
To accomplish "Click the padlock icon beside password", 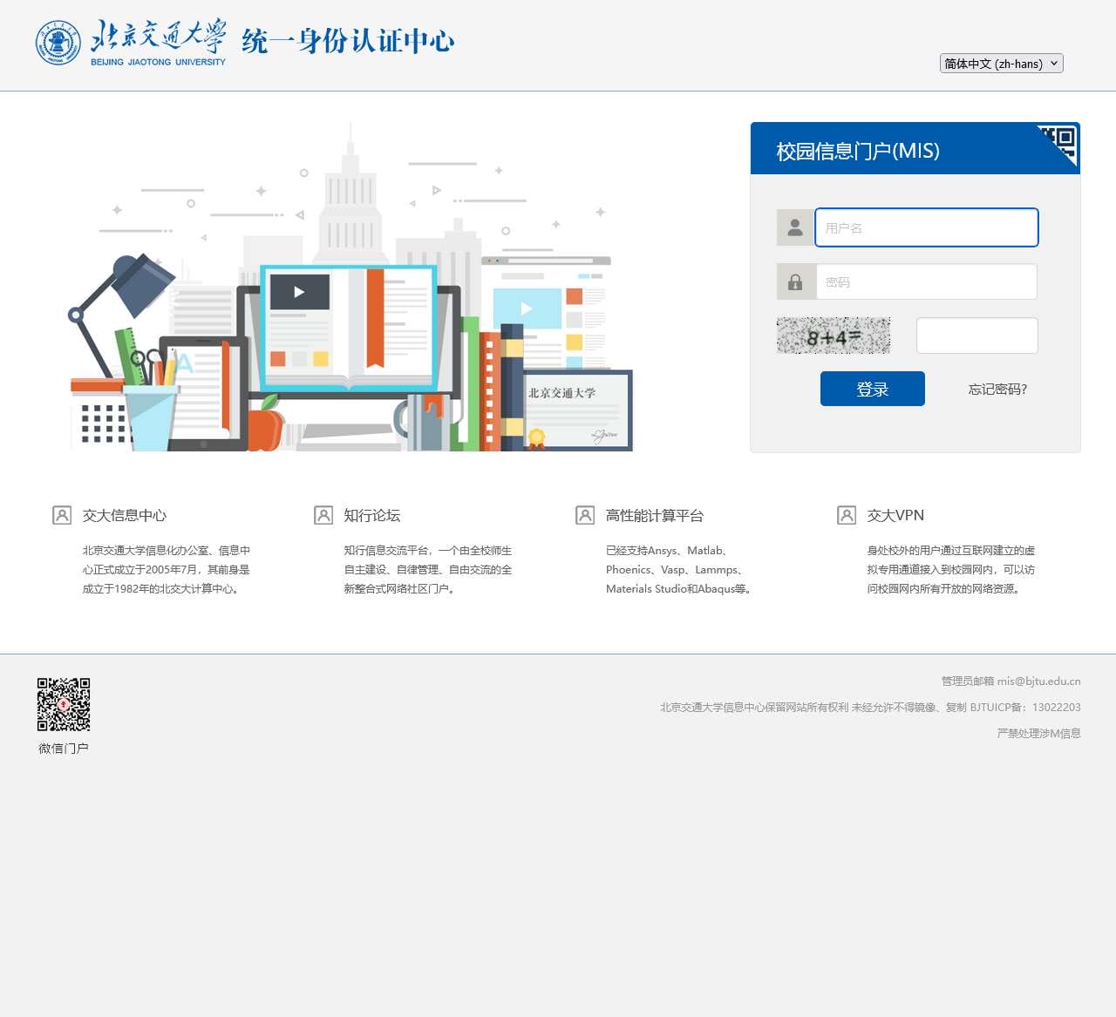I will [795, 281].
